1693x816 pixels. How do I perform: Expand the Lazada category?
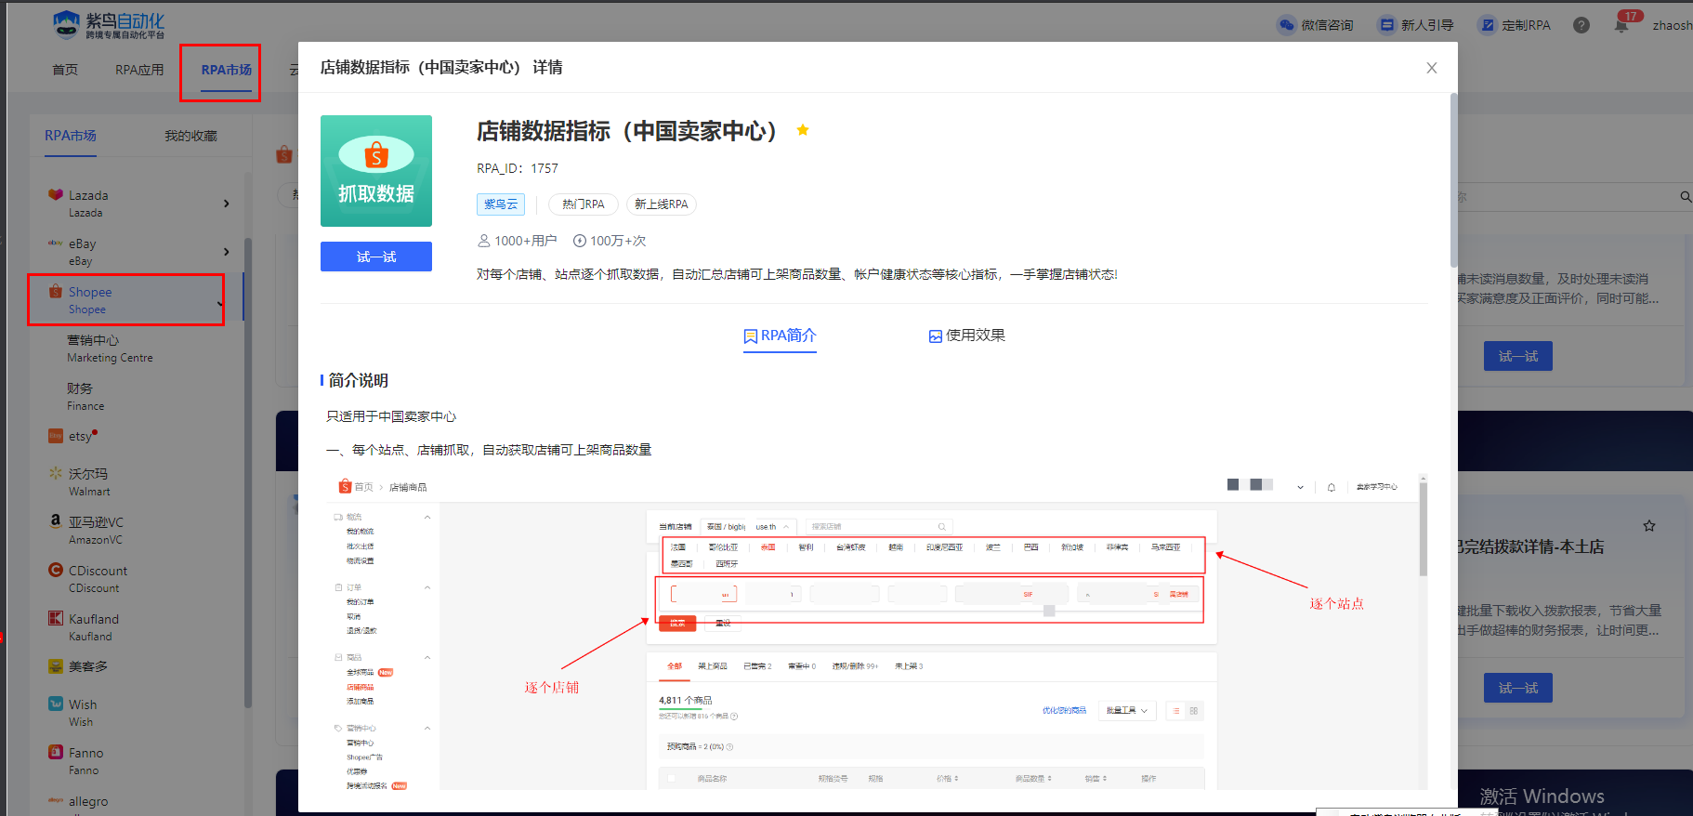click(226, 204)
